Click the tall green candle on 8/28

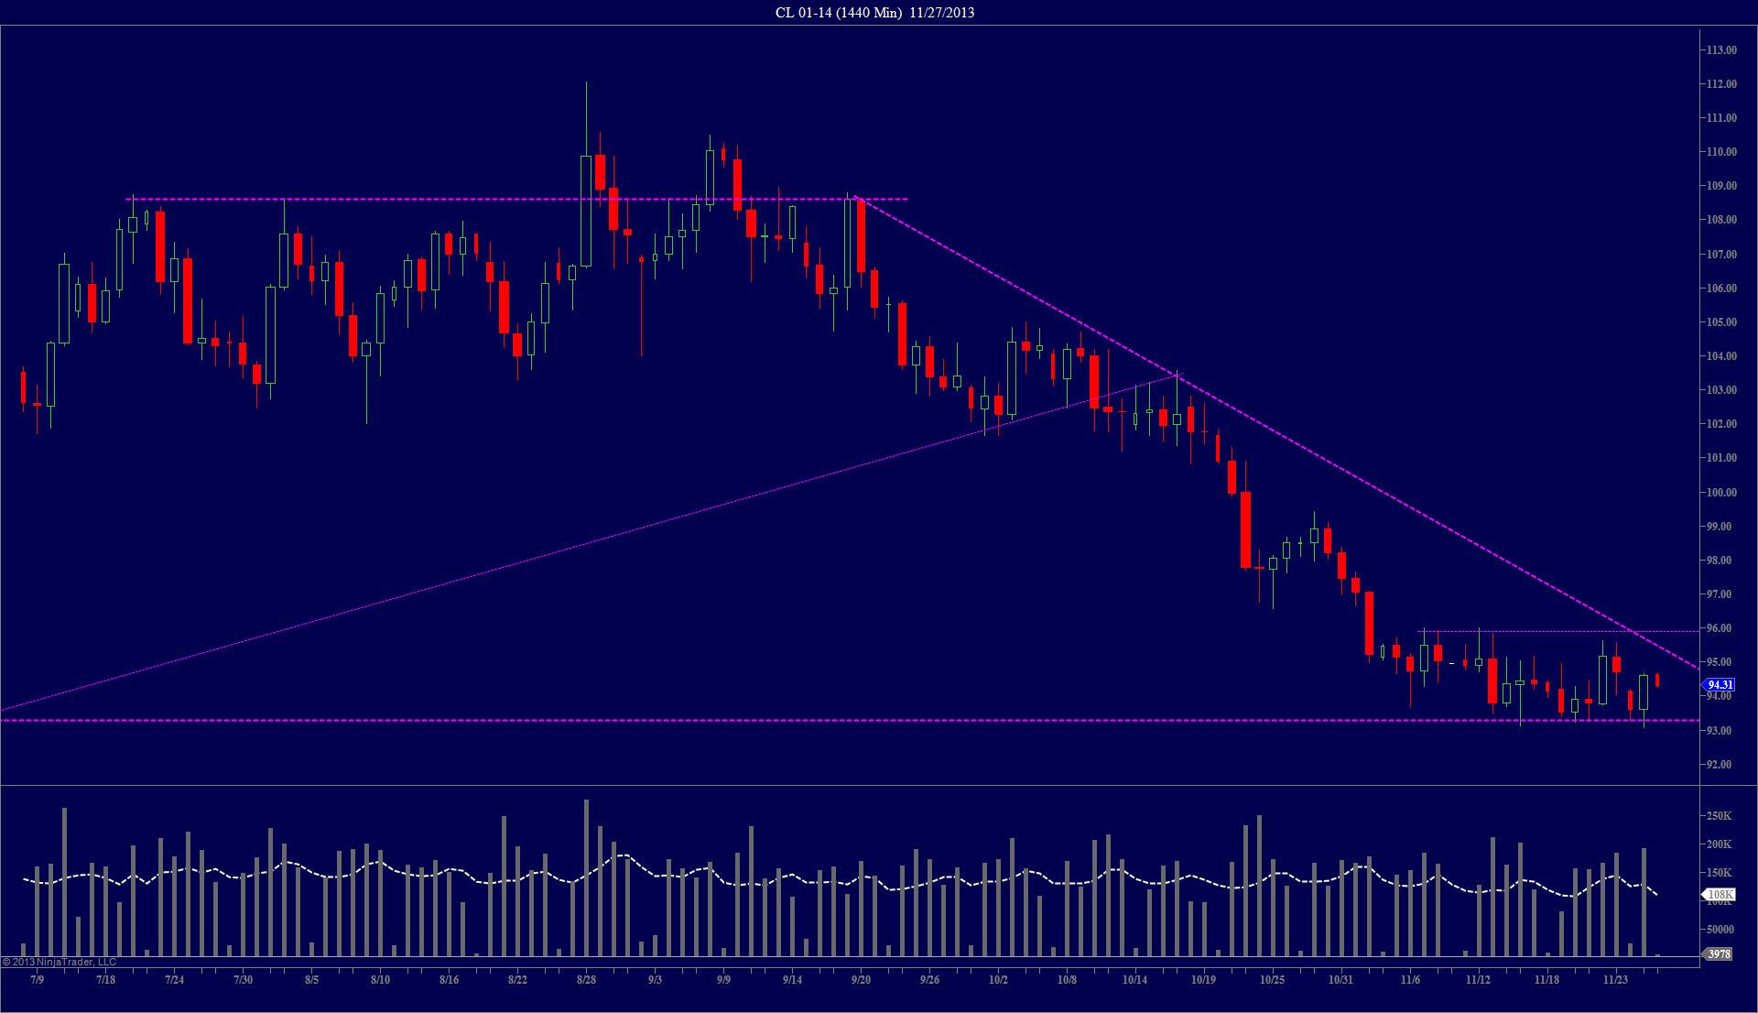pyautogui.click(x=585, y=211)
